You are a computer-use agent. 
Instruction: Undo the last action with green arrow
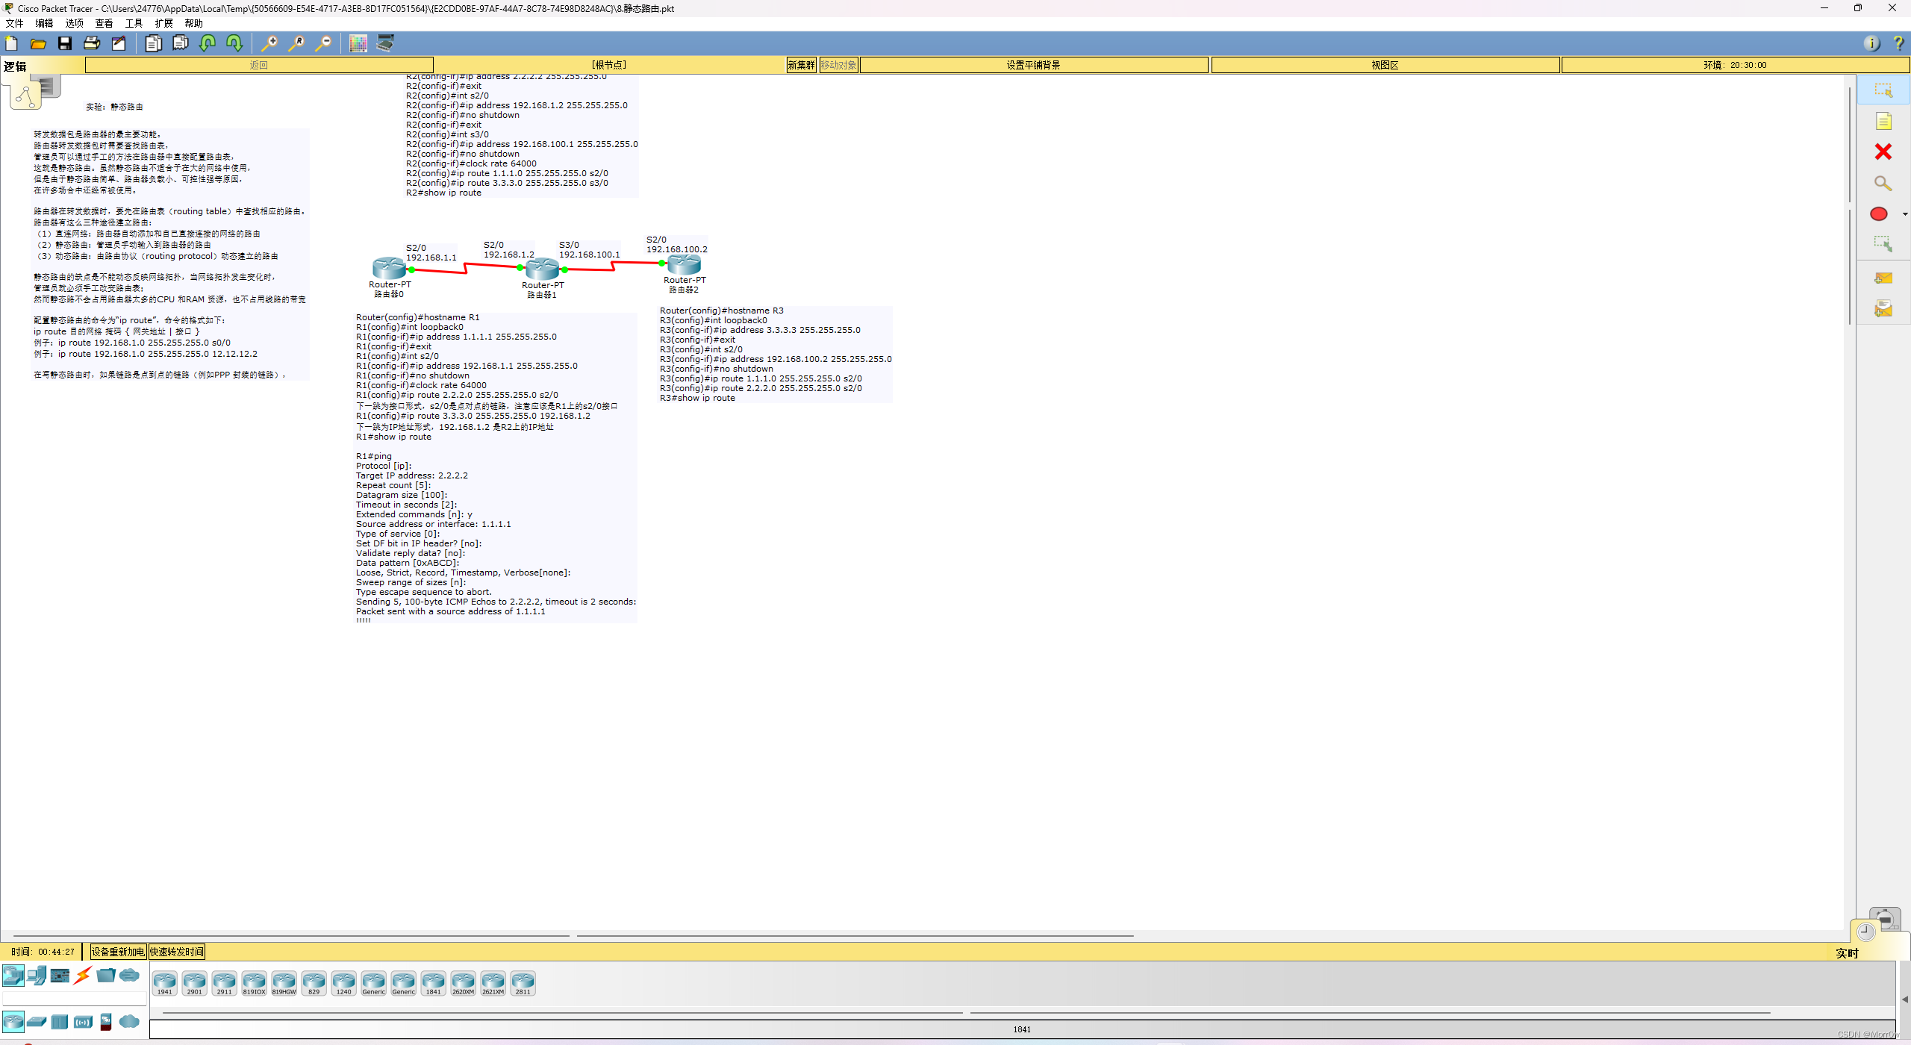click(x=208, y=43)
